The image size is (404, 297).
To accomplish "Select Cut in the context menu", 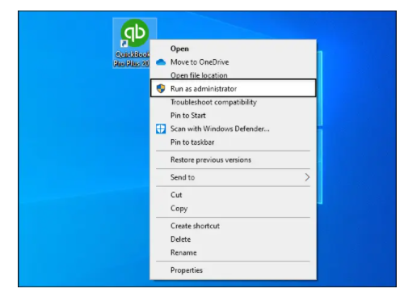I will (233, 195).
